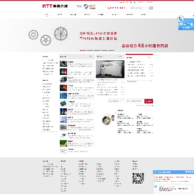Image resolution: width=194 pixels, height=194 pixels.
Task: Click the magnifier search button in the header
Action: pyautogui.click(x=151, y=8)
